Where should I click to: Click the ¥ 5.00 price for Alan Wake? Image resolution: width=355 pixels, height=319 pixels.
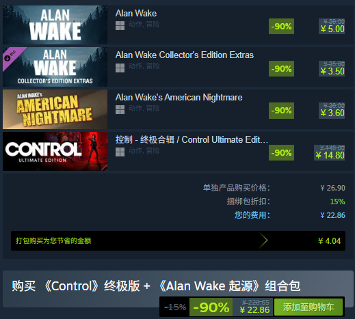tap(332, 29)
